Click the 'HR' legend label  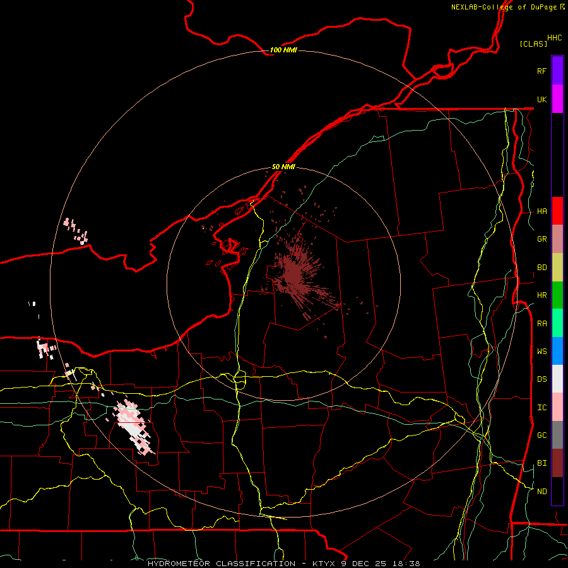tap(542, 295)
